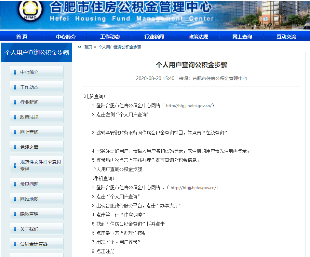Select 互动交流 in the top navigation

coord(286,36)
